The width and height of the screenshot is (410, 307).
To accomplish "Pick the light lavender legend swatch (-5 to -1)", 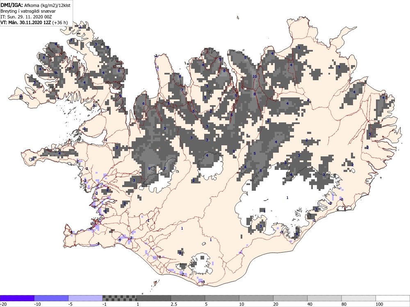I will point(86,298).
